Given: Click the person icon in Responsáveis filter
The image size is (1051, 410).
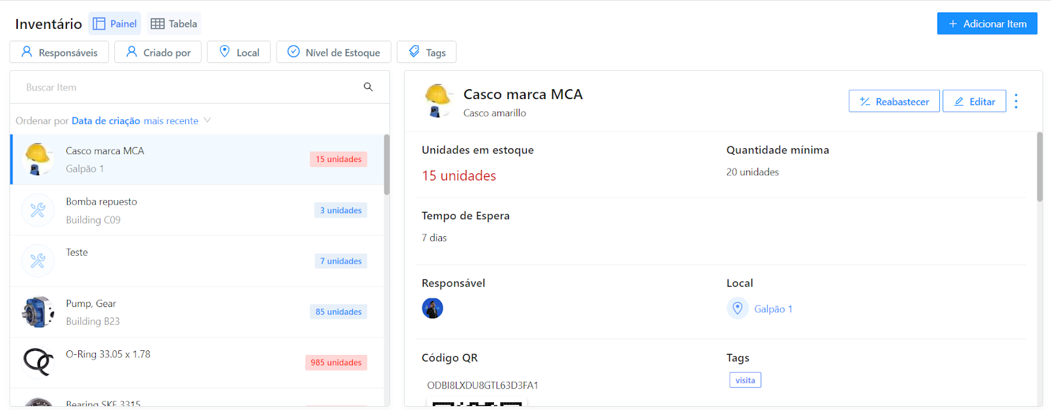Looking at the screenshot, I should (27, 51).
